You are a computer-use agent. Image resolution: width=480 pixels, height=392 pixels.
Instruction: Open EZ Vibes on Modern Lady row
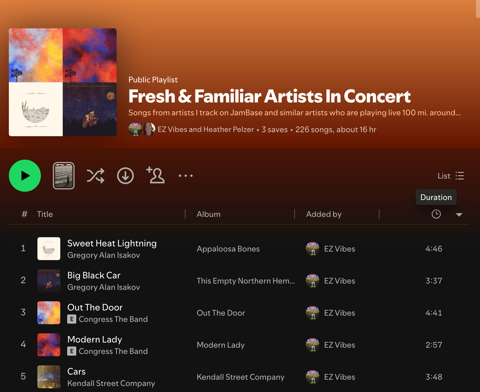[x=340, y=345]
